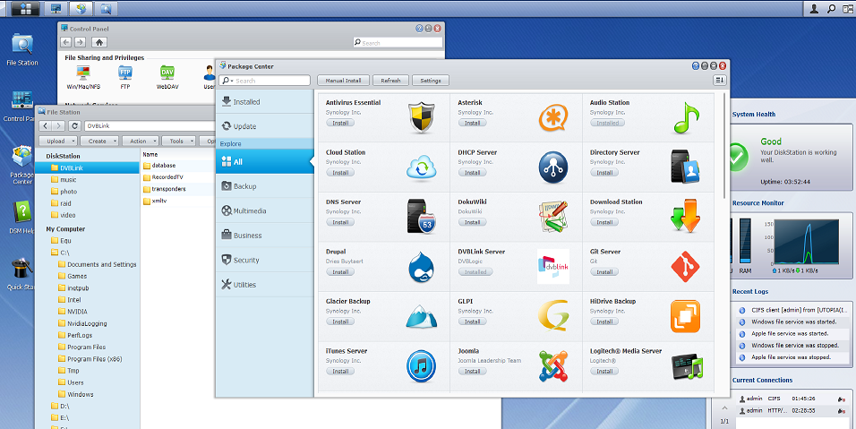Open Quick Start wizard desktop icon

pyautogui.click(x=22, y=273)
